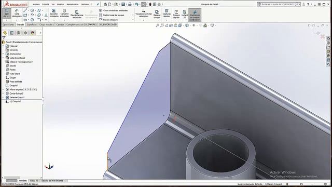
Task: Select the sketch Text tool
Action: click(46, 15)
